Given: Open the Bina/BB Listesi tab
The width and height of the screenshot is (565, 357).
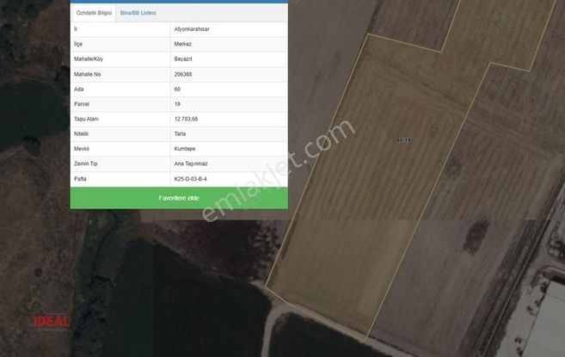Looking at the screenshot, I should [x=138, y=13].
